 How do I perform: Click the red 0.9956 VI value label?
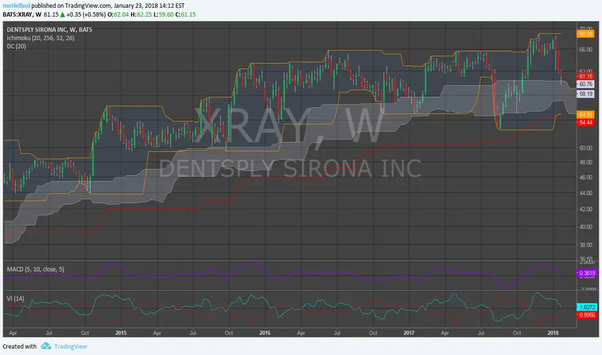coord(586,315)
